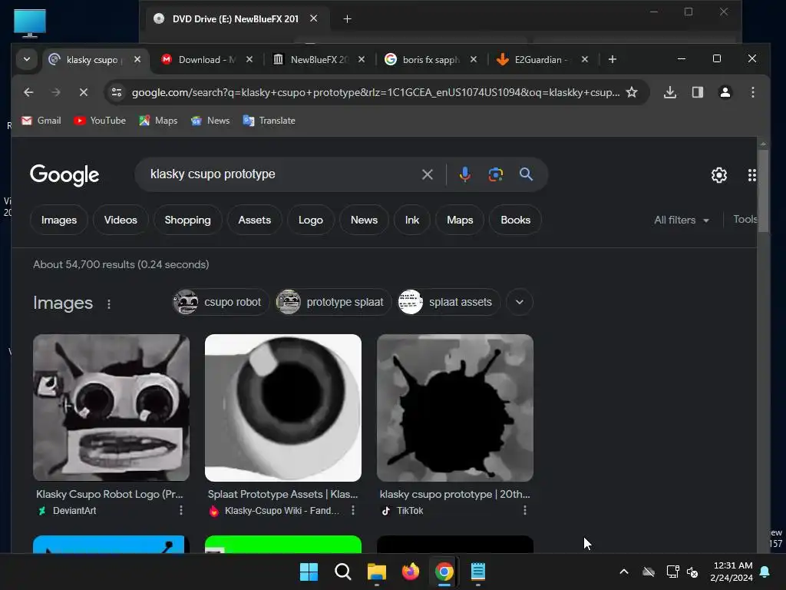Go back to the previous page

[x=28, y=92]
